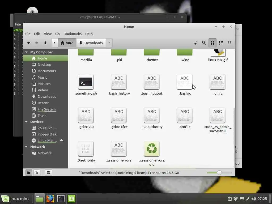This screenshot has width=272, height=204.
Task: Open Pictures in the sidebar
Action: 45,84
